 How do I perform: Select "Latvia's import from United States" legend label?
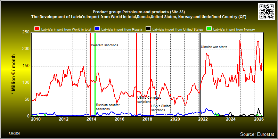point(178,30)
